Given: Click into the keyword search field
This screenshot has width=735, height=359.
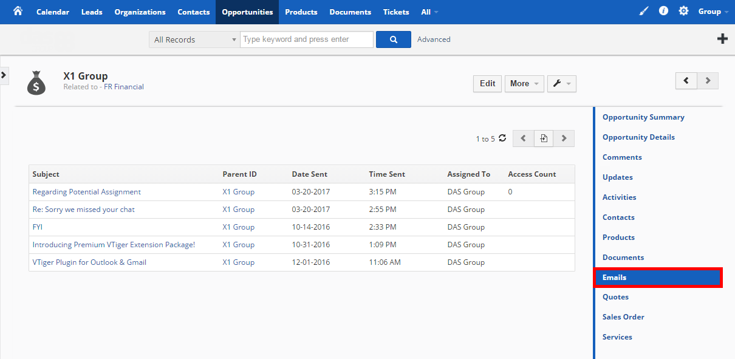Looking at the screenshot, I should [307, 39].
